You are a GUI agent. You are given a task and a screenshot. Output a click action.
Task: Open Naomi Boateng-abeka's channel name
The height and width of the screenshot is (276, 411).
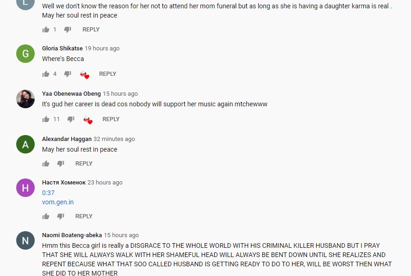pos(72,235)
